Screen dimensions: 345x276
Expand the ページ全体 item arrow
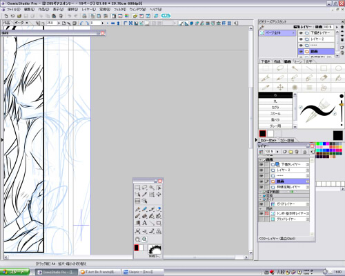pos(293,33)
